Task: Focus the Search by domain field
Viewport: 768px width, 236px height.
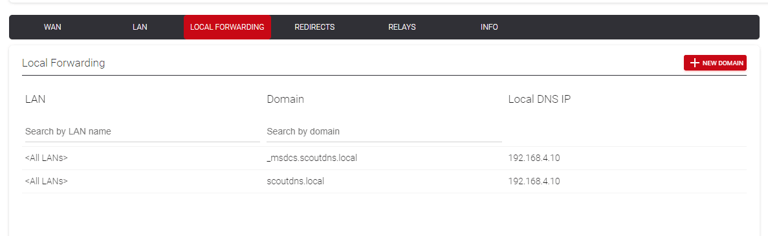Action: tap(384, 132)
